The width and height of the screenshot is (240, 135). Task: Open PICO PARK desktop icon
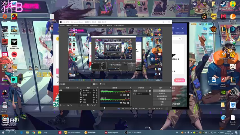pyautogui.click(x=232, y=106)
